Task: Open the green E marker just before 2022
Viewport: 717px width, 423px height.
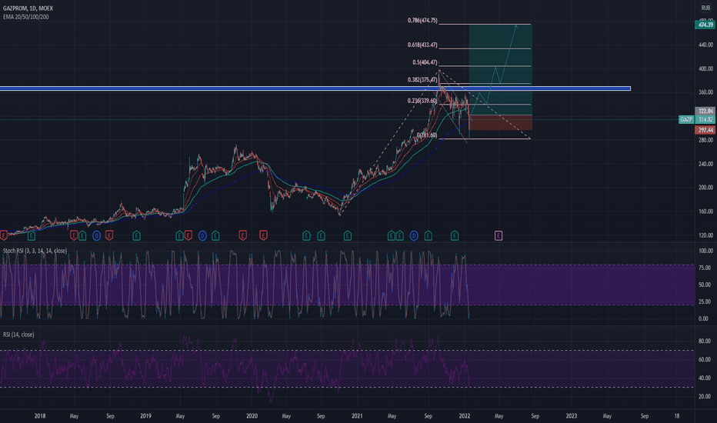Action: [x=455, y=235]
